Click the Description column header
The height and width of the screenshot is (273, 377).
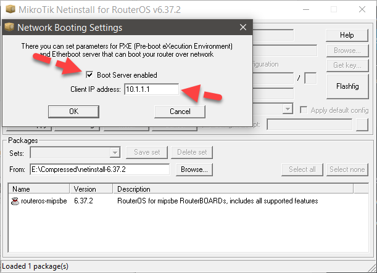pyautogui.click(x=233, y=189)
